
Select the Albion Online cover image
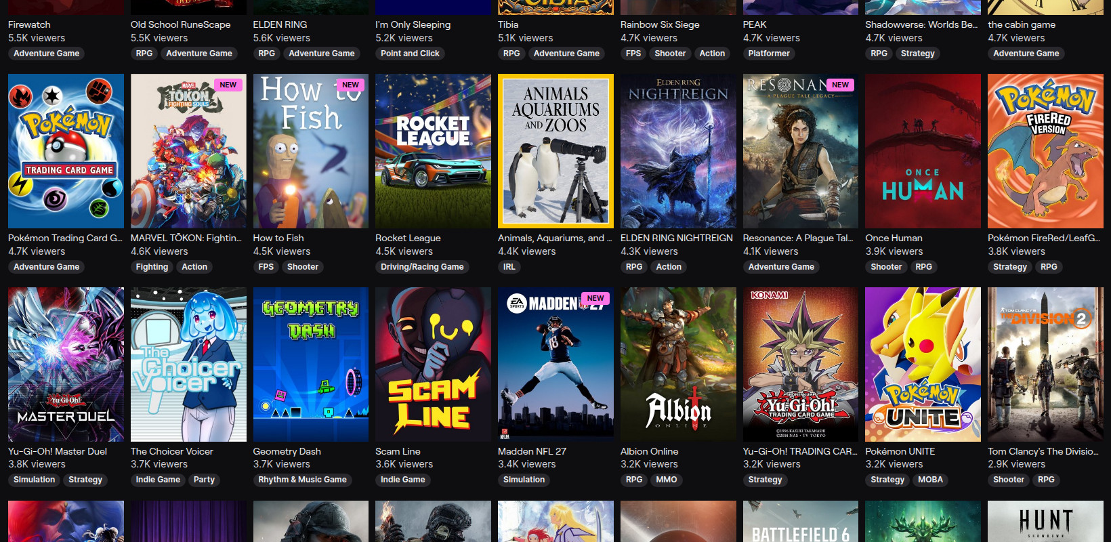(678, 364)
